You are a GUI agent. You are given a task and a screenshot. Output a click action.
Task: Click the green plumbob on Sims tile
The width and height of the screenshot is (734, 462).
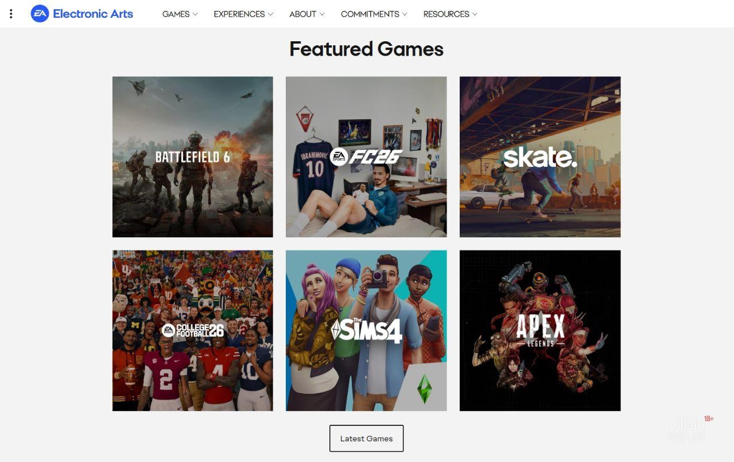[x=424, y=389]
